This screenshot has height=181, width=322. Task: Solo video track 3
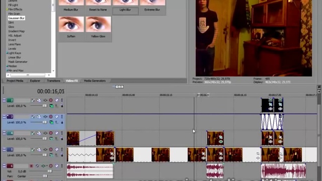click(62, 117)
